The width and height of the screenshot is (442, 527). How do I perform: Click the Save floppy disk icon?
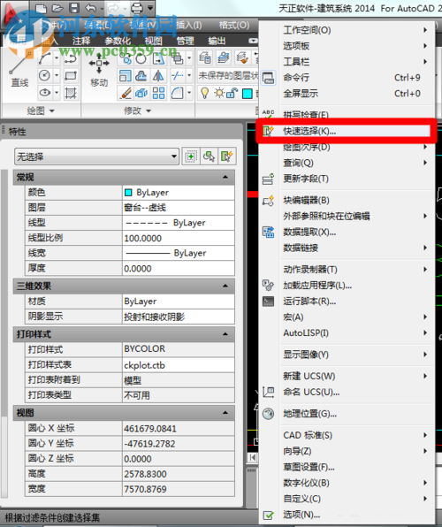click(73, 8)
